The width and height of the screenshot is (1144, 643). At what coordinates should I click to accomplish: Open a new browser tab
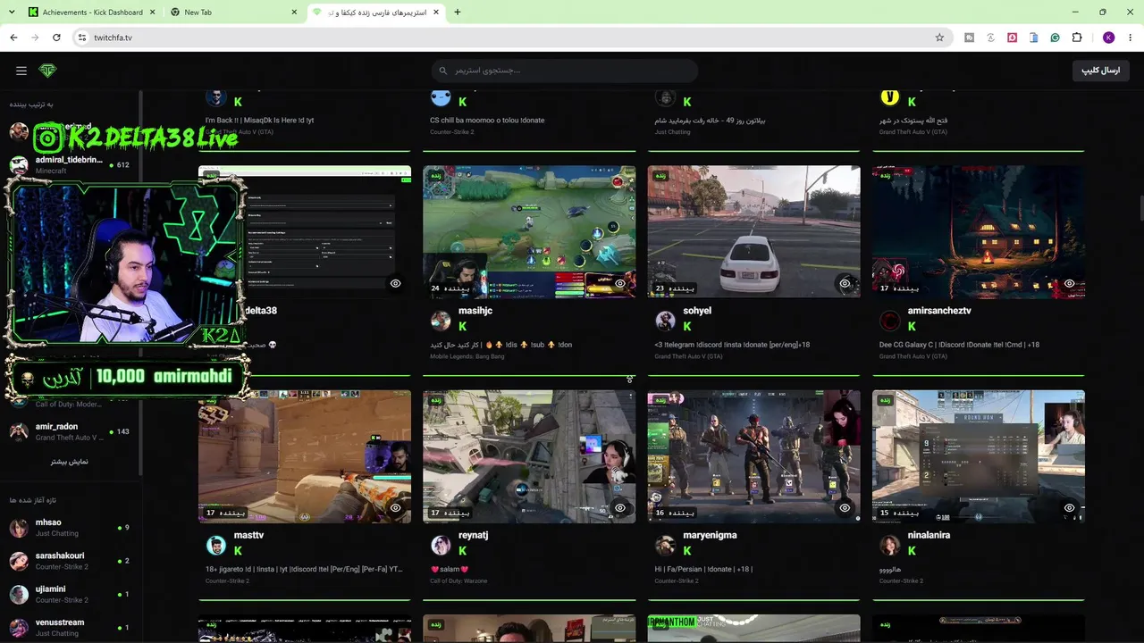pos(458,13)
